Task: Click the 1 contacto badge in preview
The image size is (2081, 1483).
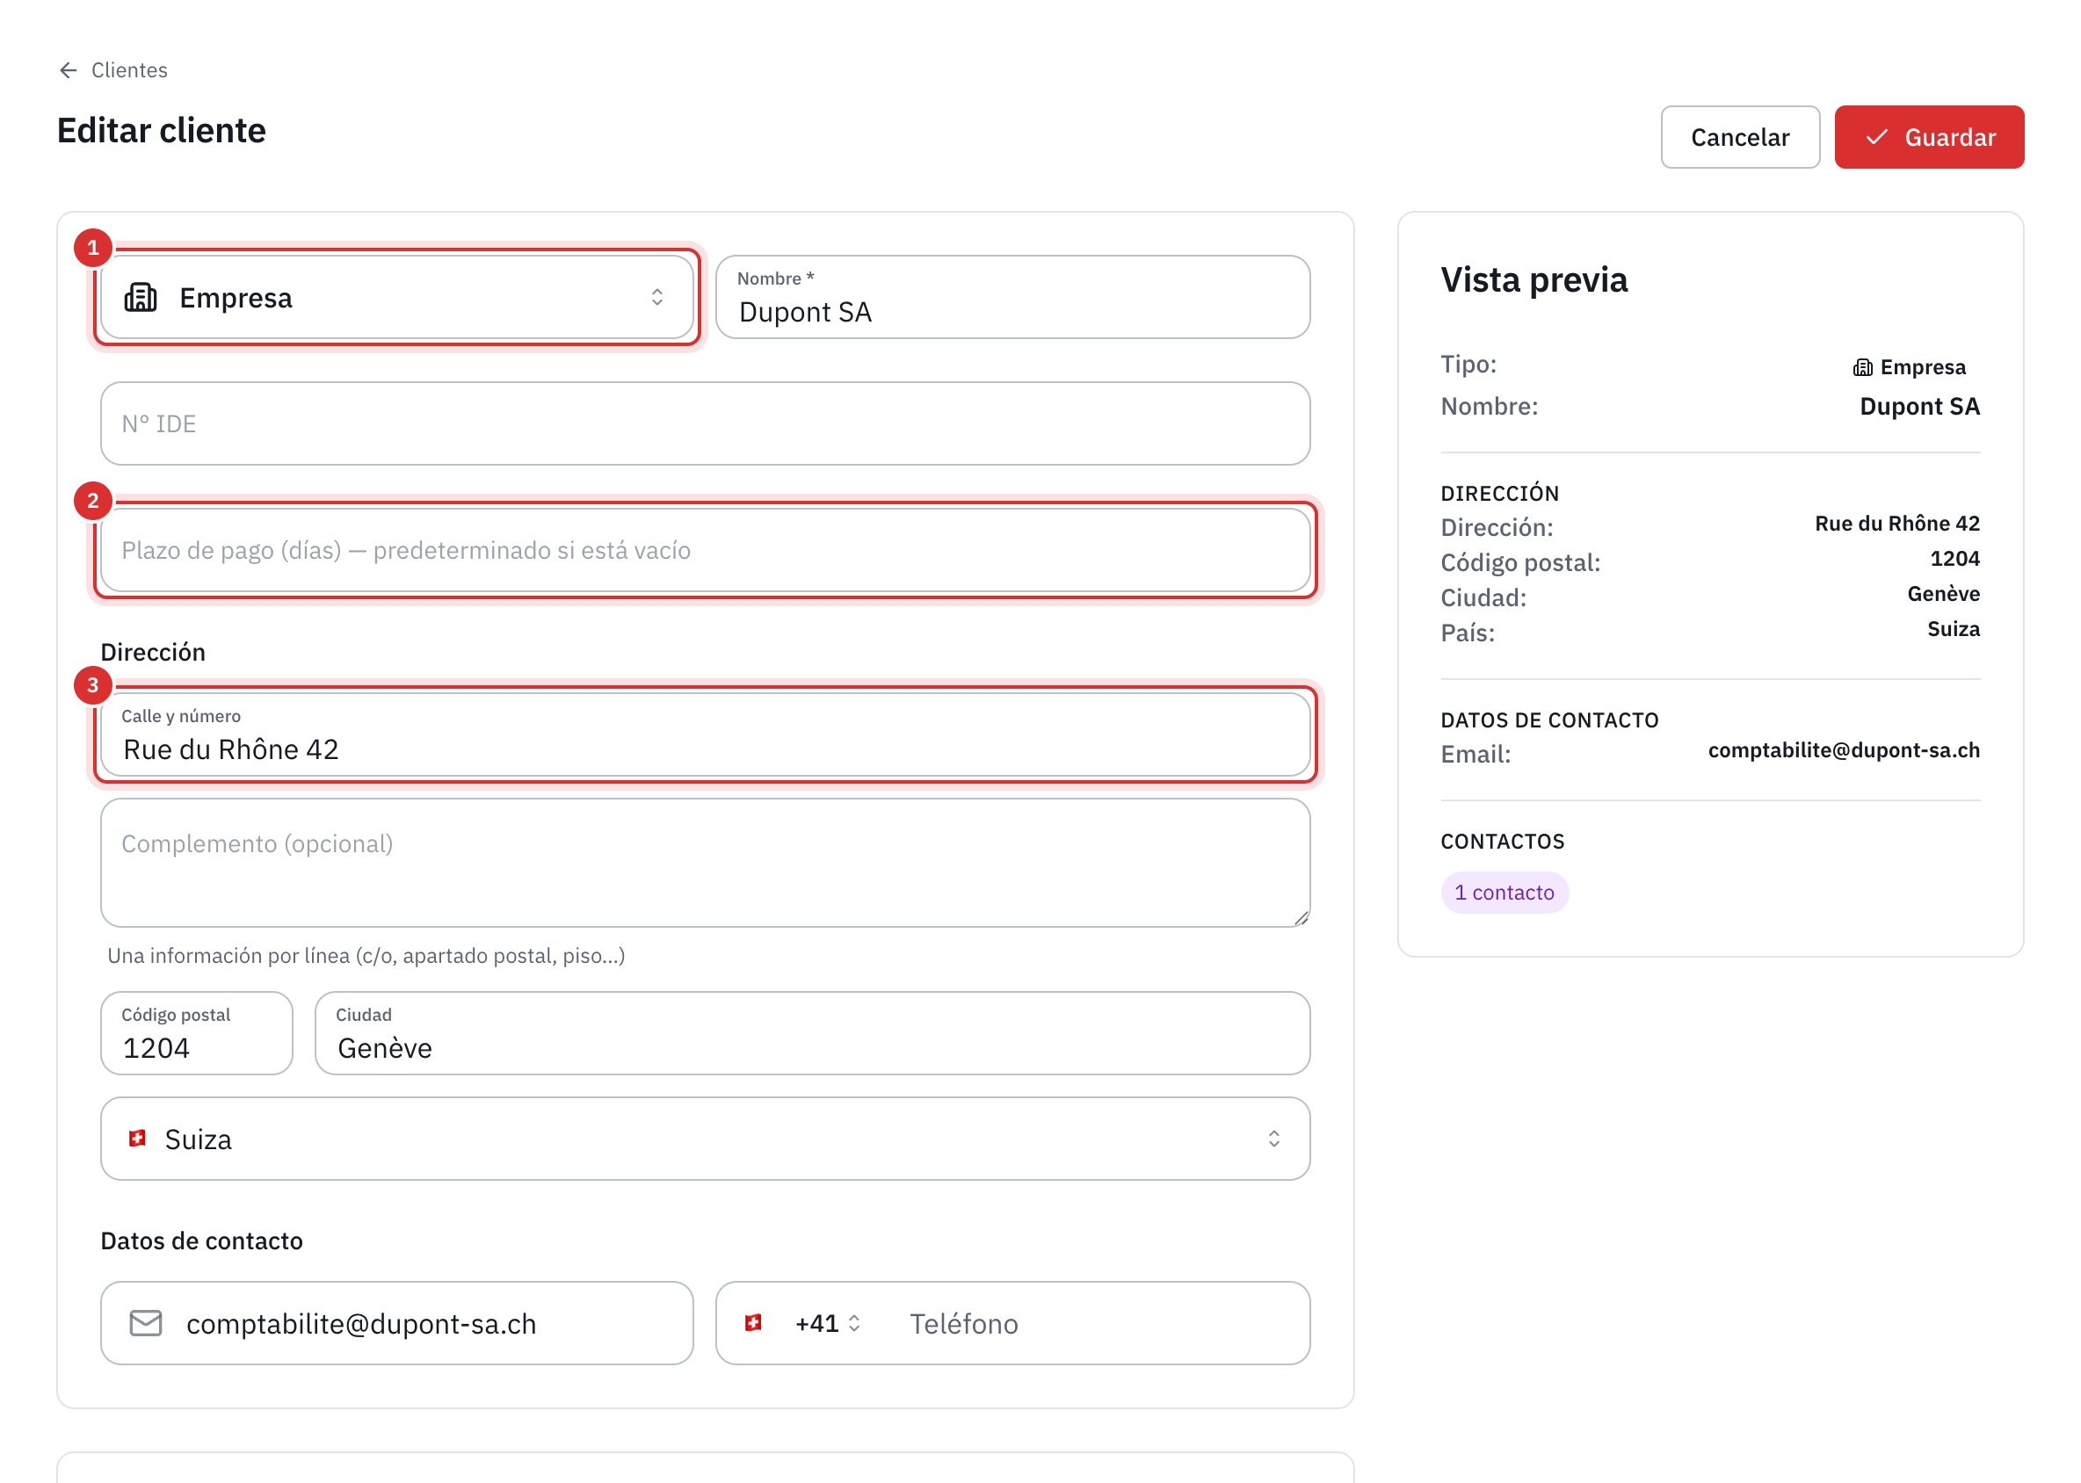Action: coord(1504,893)
